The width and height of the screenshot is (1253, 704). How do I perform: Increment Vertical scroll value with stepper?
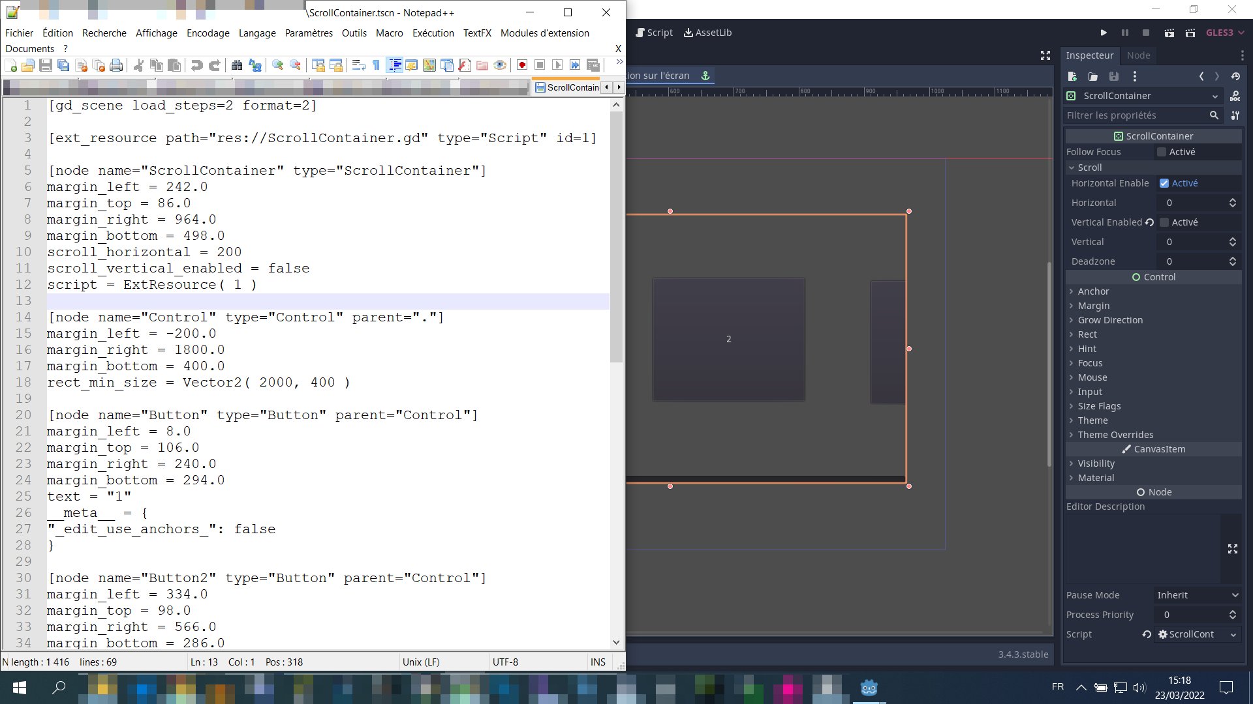coord(1233,239)
